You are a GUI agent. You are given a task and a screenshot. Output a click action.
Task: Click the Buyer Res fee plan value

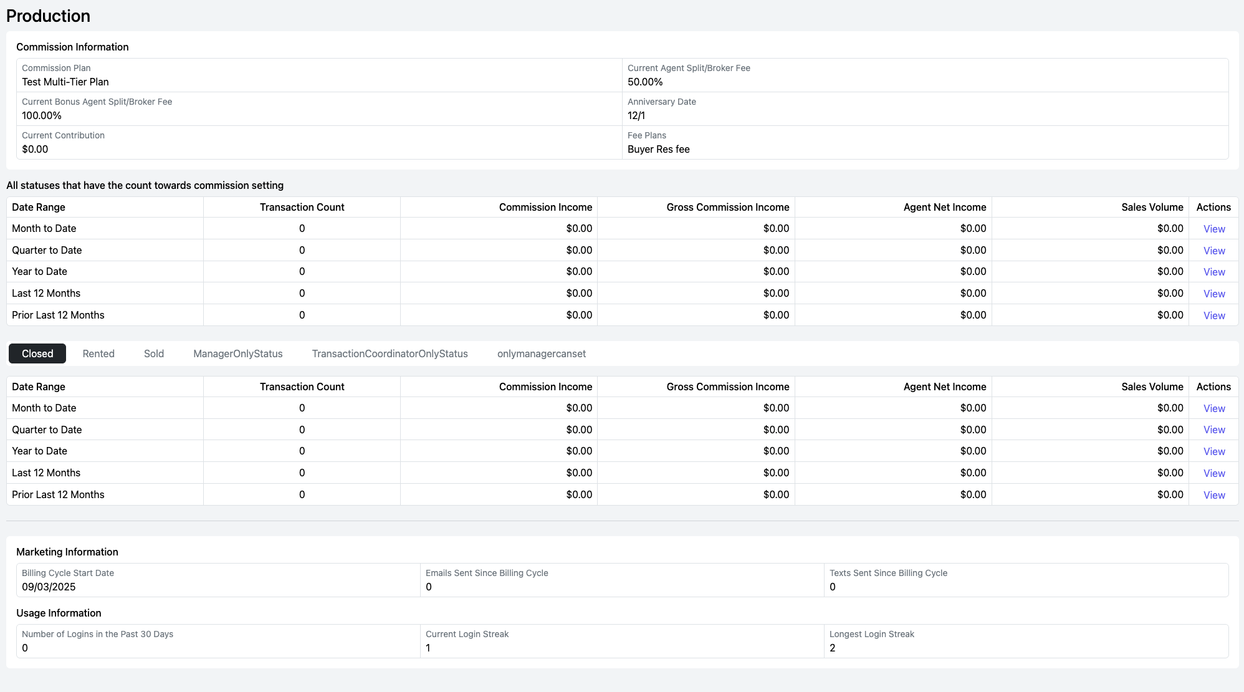[658, 149]
